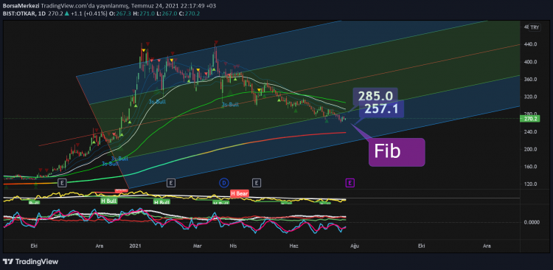The image size is (553, 270).
Task: Click the 200.0 price axis label
Action: click(x=530, y=149)
